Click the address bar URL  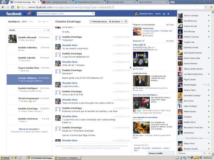[67, 7]
